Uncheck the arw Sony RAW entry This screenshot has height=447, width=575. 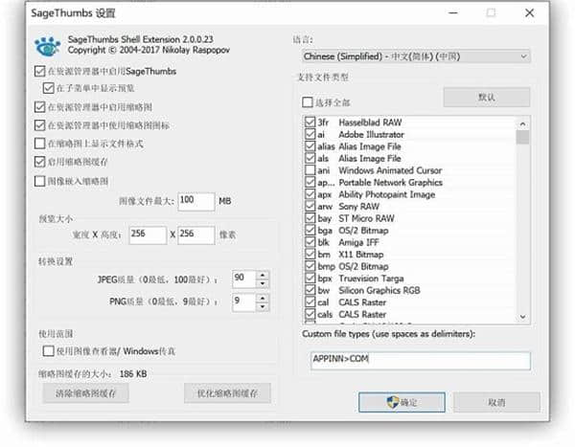point(310,207)
